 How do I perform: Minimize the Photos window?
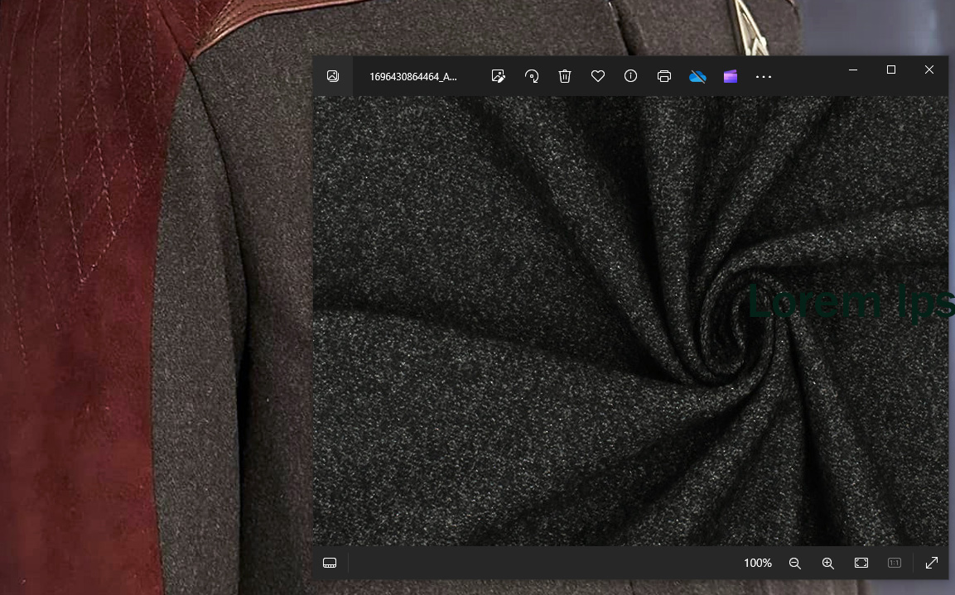[853, 70]
